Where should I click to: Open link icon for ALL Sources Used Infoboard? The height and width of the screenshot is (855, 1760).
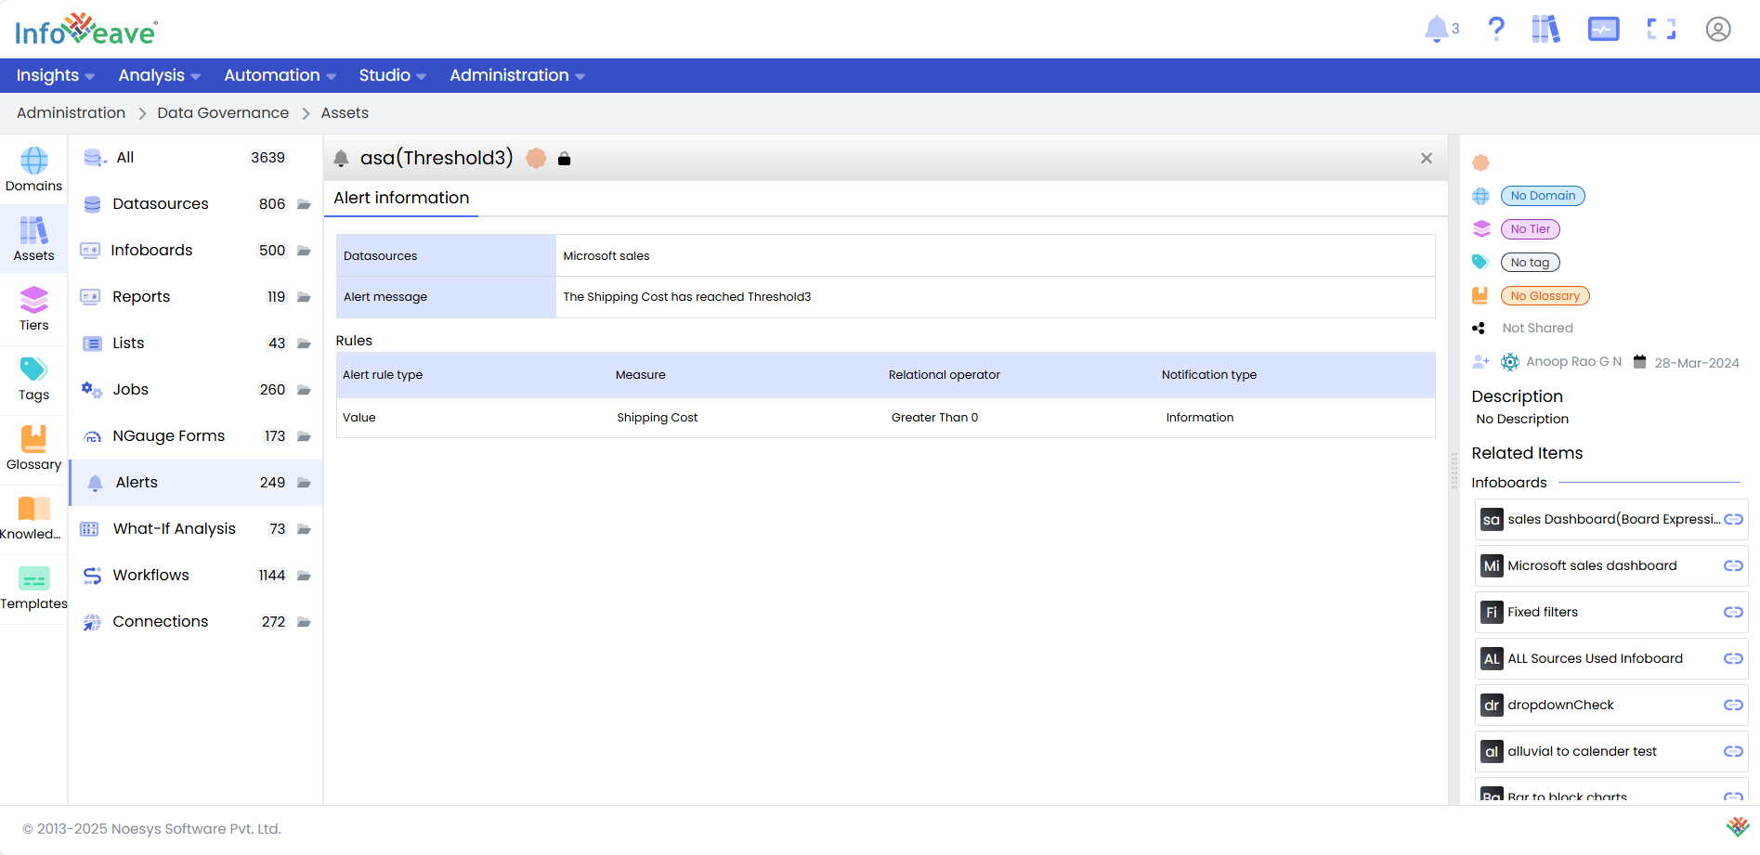pos(1733,658)
